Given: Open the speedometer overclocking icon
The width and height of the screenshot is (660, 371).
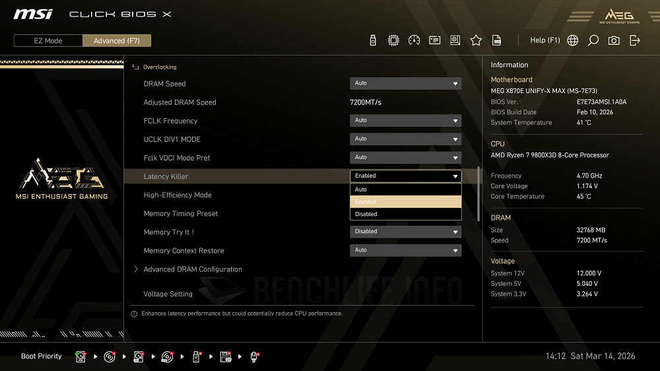Looking at the screenshot, I should click(414, 40).
